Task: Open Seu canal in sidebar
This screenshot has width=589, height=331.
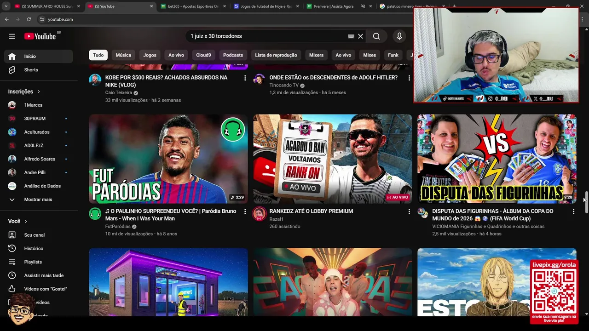Action: click(x=38, y=235)
